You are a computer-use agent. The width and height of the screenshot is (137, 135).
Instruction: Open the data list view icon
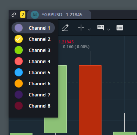pyautogui.click(x=120, y=28)
